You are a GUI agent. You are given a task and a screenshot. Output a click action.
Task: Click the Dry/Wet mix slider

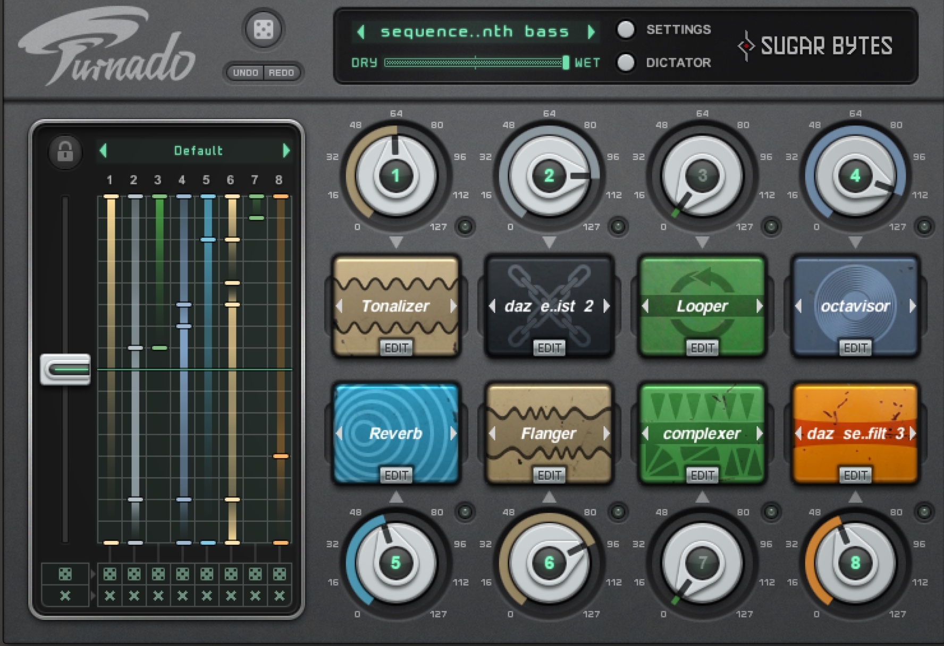[x=476, y=63]
